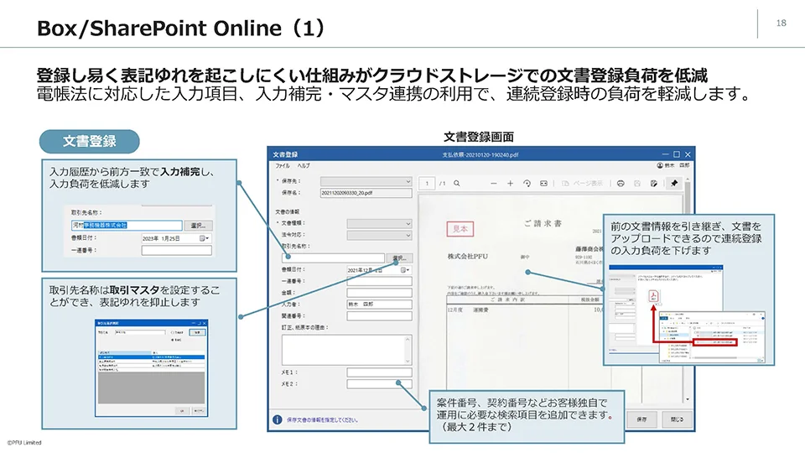The image size is (805, 453).
Task: Open the calendar icon beside 2023年 1月25日
Action: click(x=204, y=238)
